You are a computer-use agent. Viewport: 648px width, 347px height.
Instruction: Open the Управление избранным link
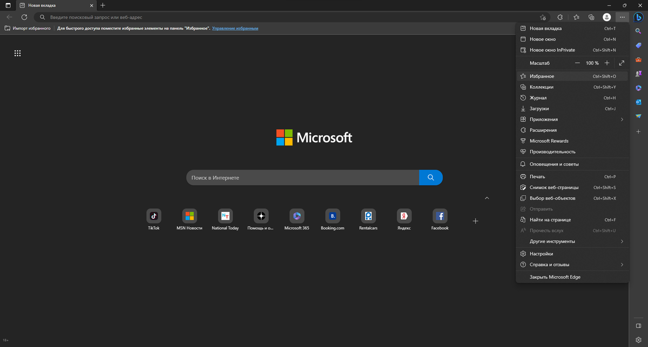click(x=235, y=28)
